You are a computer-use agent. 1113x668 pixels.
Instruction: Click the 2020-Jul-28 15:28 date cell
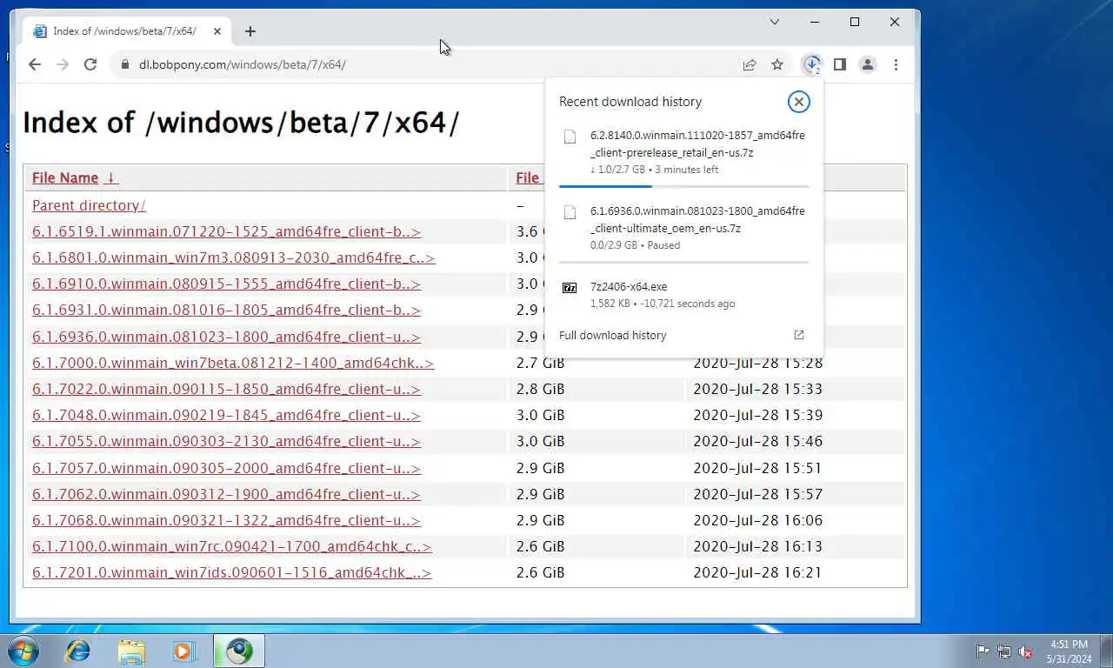tap(757, 363)
